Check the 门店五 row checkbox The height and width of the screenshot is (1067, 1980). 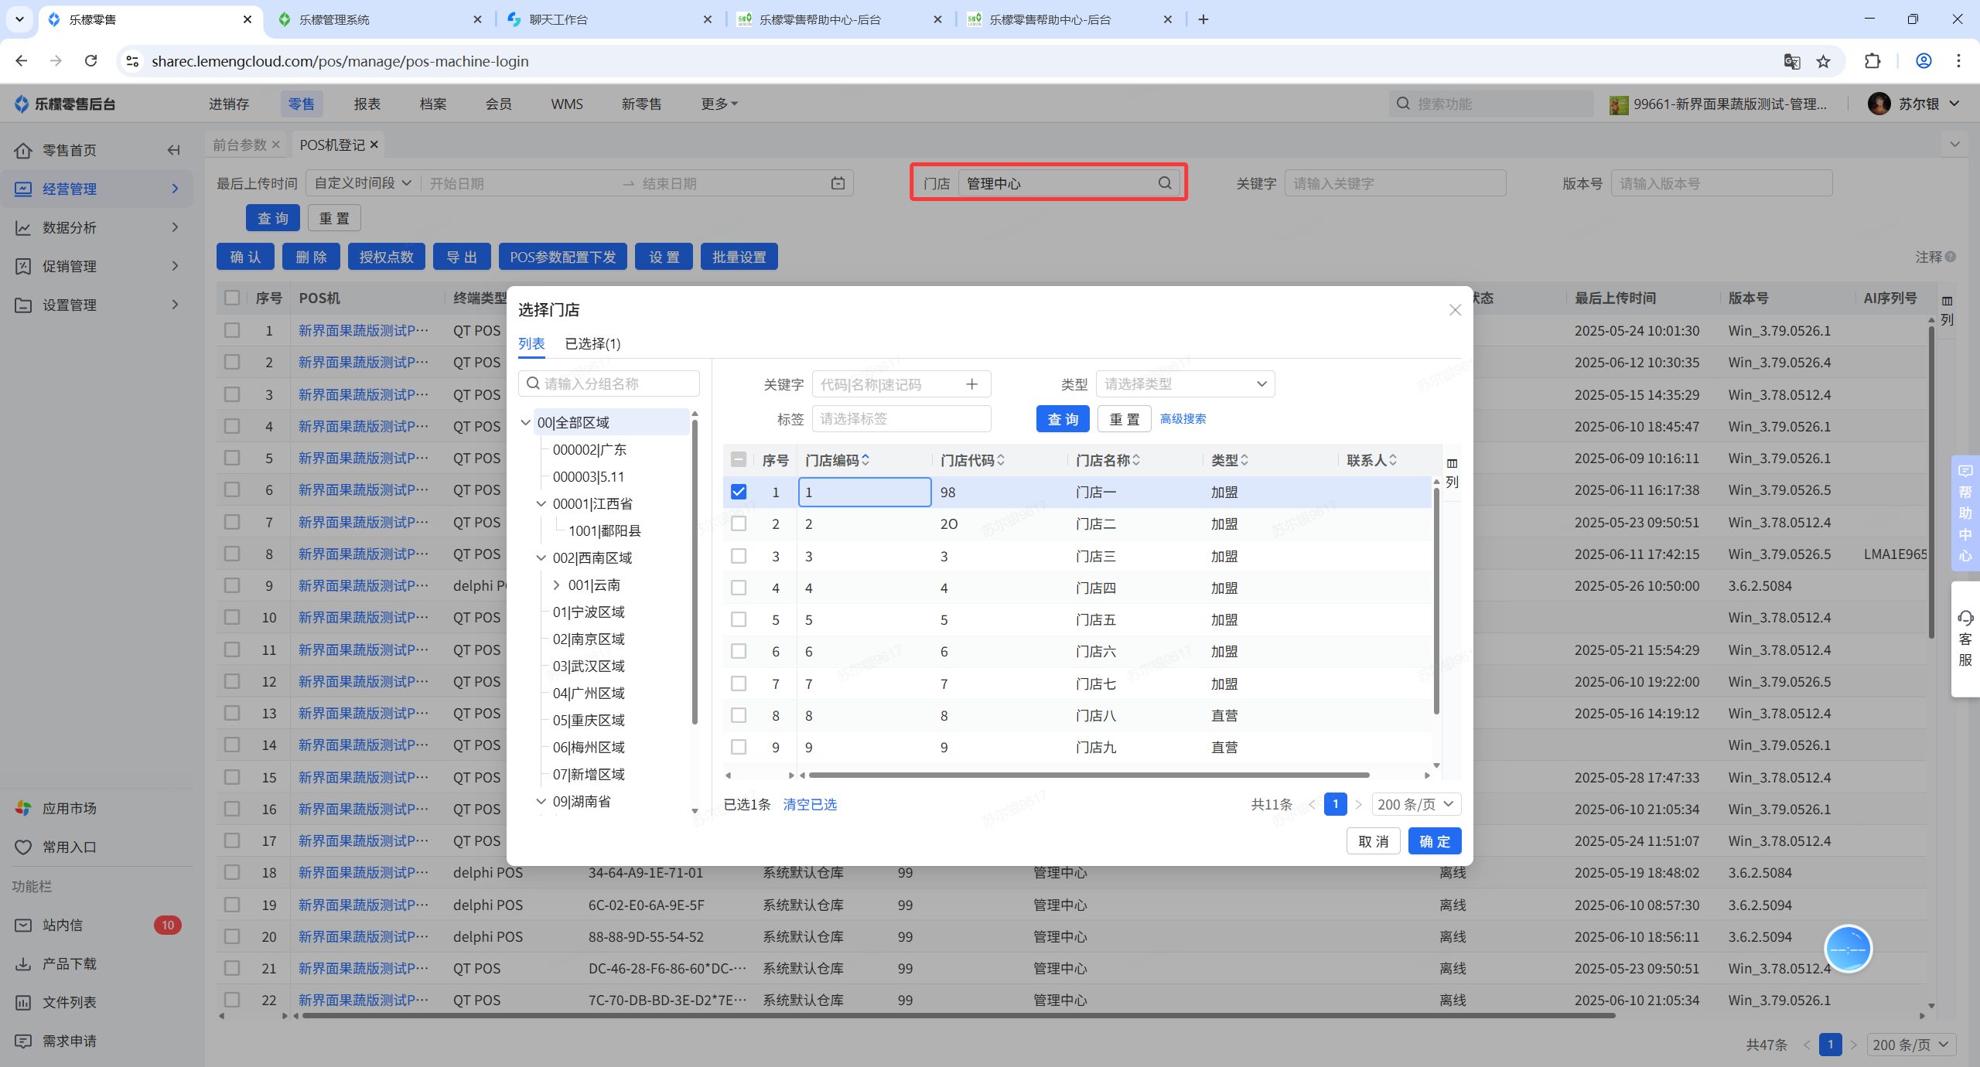click(739, 620)
